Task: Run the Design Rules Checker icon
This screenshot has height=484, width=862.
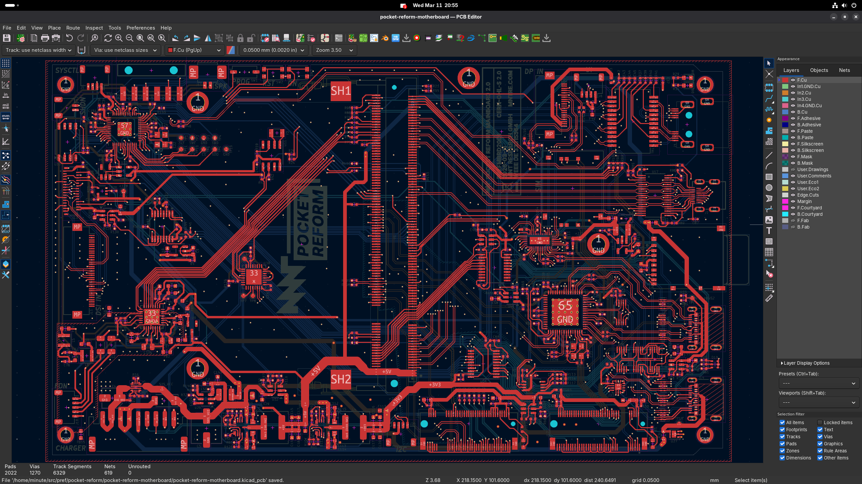Action: pyautogui.click(x=311, y=38)
